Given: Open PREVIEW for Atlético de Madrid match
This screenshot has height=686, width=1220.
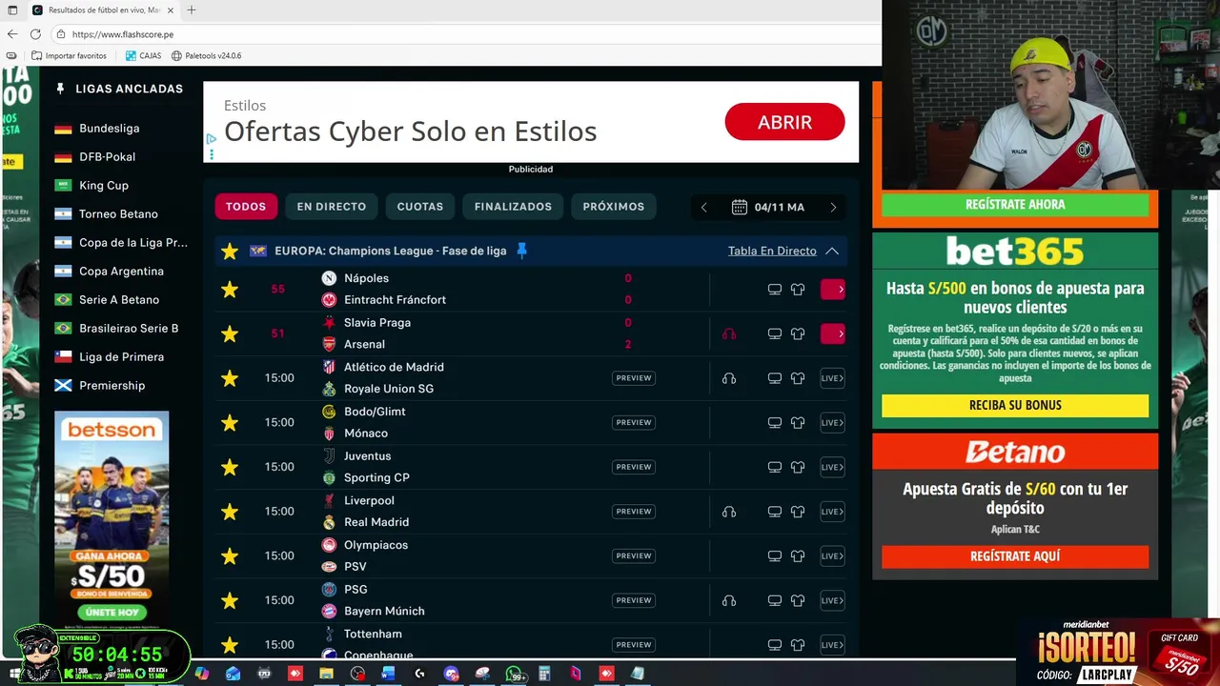Looking at the screenshot, I should coord(634,378).
